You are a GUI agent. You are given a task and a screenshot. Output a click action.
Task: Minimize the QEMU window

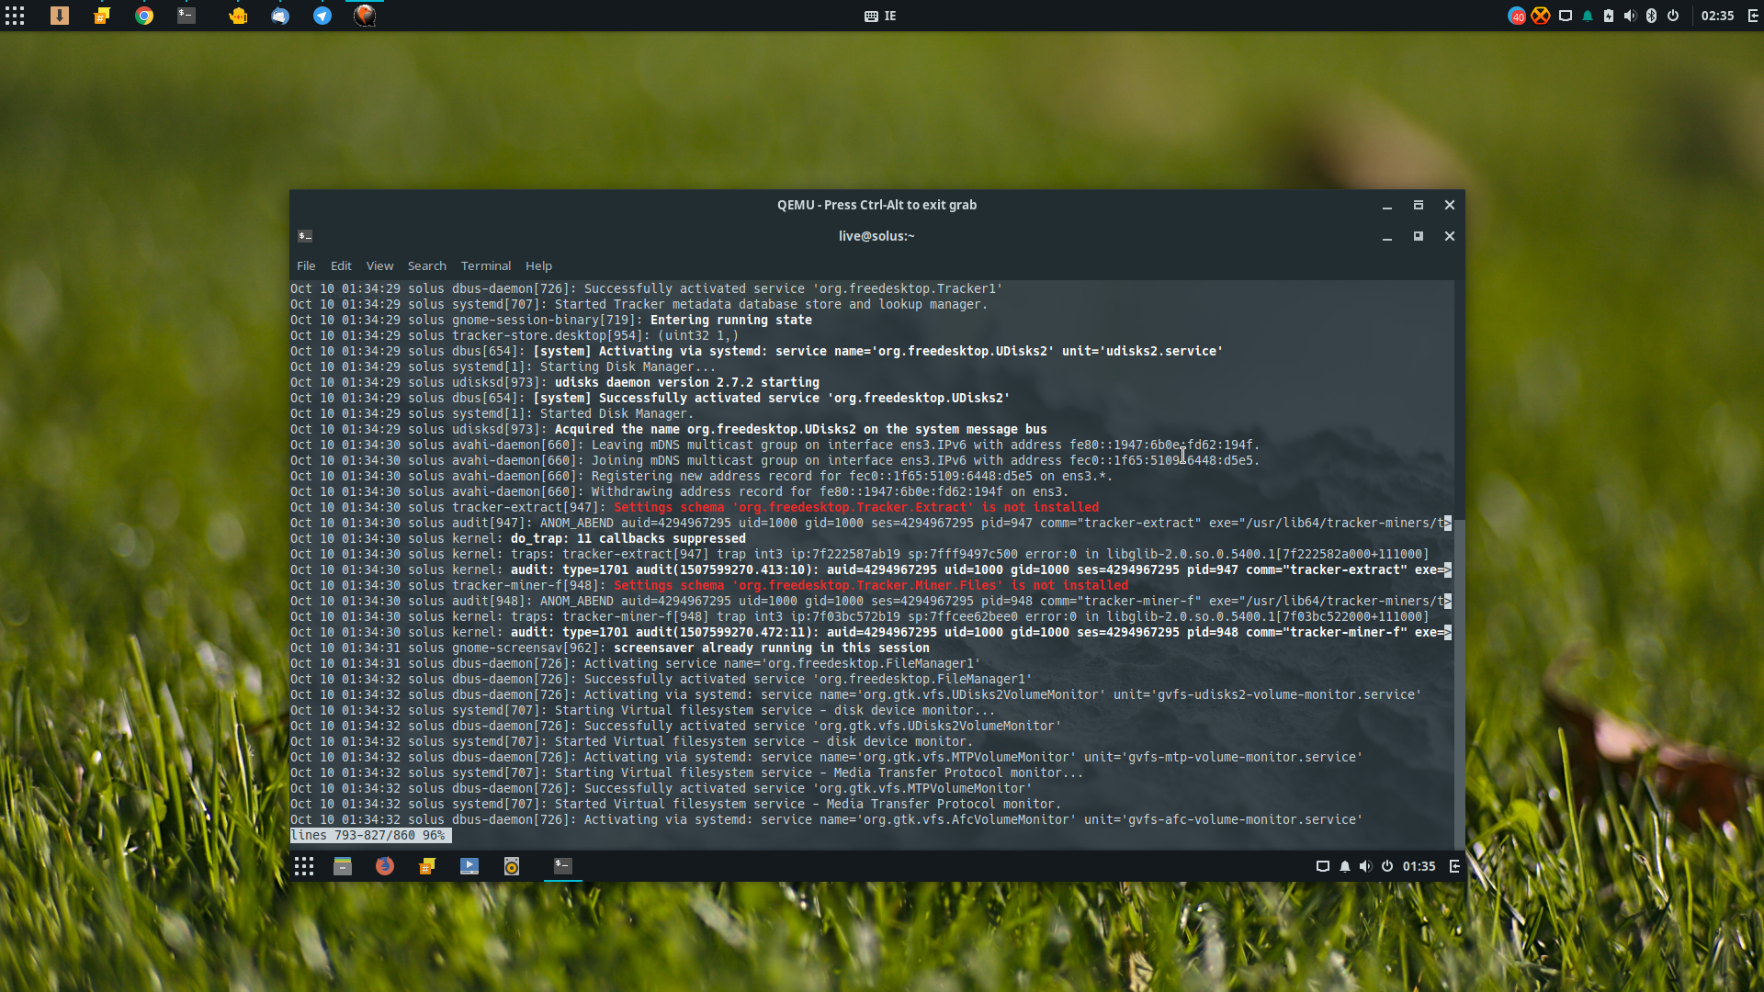point(1387,205)
